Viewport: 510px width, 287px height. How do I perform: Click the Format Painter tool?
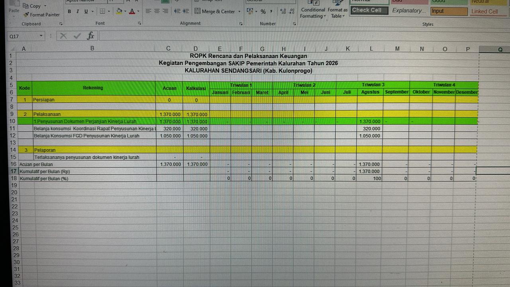[41, 15]
